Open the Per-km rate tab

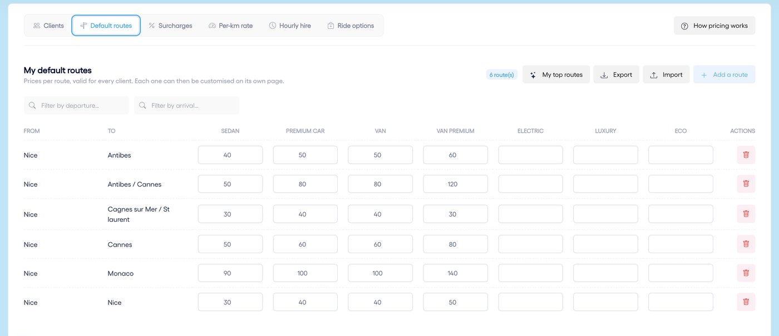point(230,26)
